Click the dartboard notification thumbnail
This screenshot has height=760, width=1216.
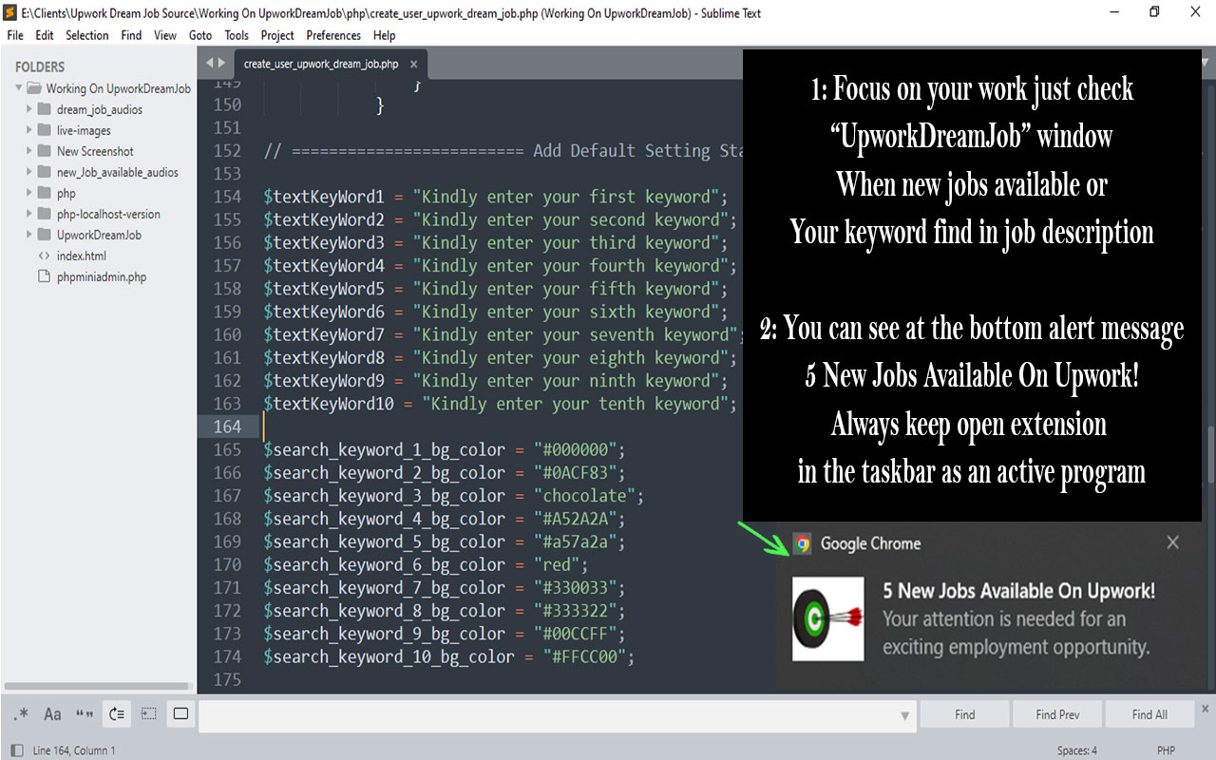[x=828, y=618]
